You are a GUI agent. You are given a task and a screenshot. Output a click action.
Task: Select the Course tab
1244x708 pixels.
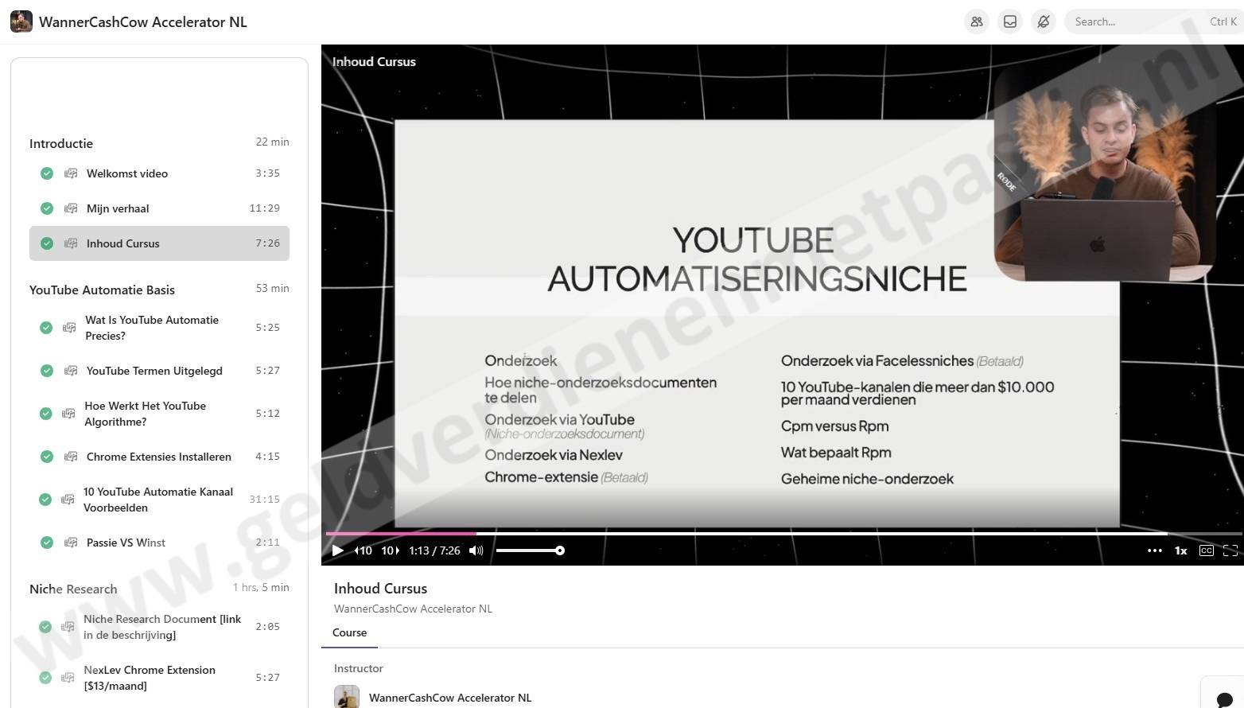tap(349, 632)
